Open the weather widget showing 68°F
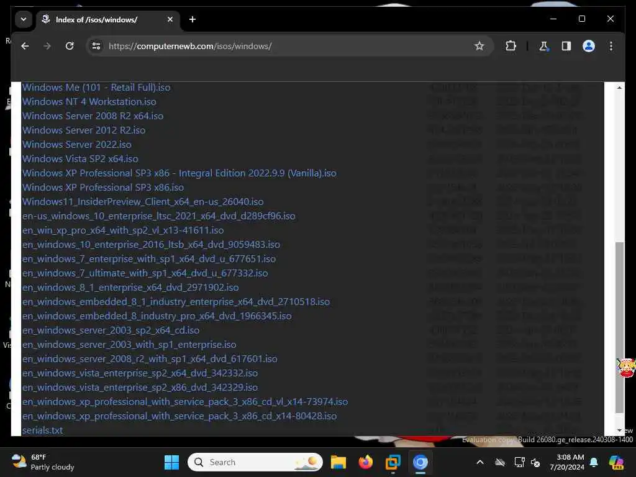 coord(43,462)
